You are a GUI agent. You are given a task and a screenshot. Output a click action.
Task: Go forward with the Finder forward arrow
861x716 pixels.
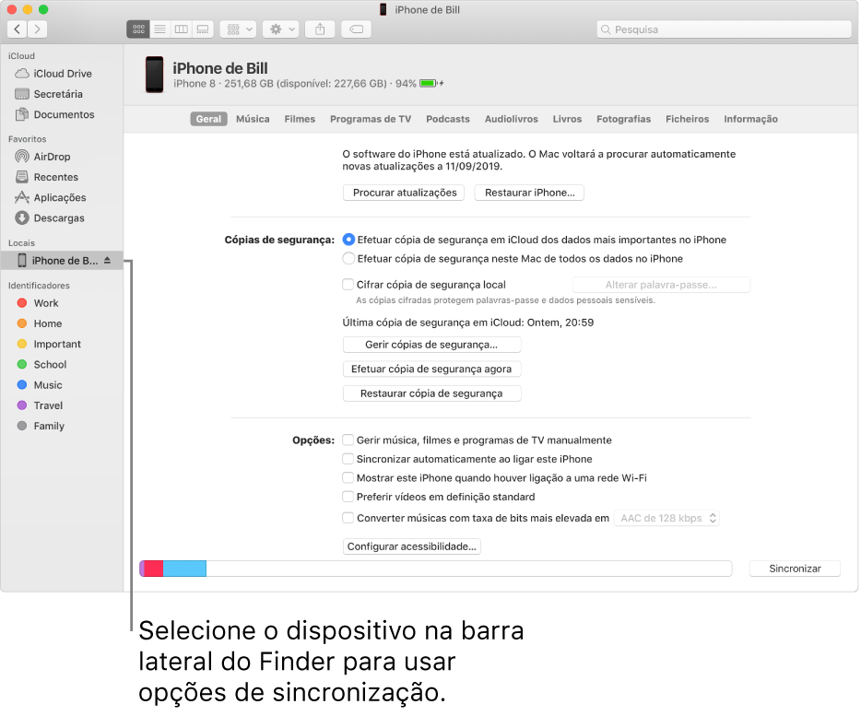point(38,29)
